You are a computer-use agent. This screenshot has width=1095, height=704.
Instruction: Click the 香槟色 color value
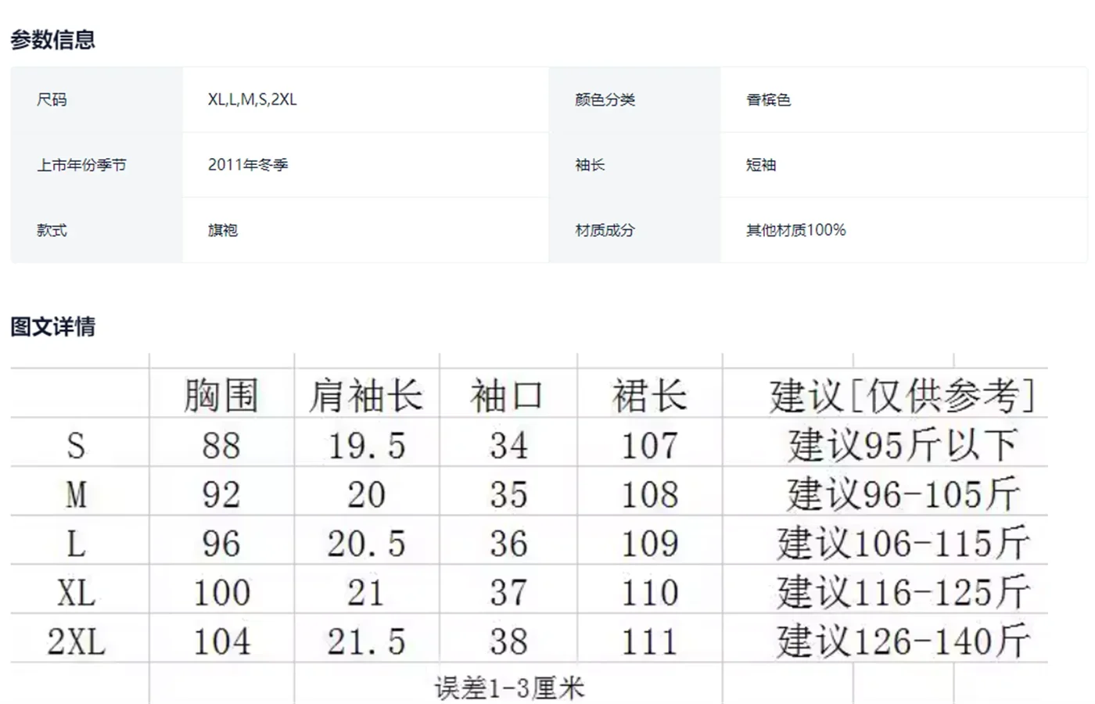click(768, 99)
